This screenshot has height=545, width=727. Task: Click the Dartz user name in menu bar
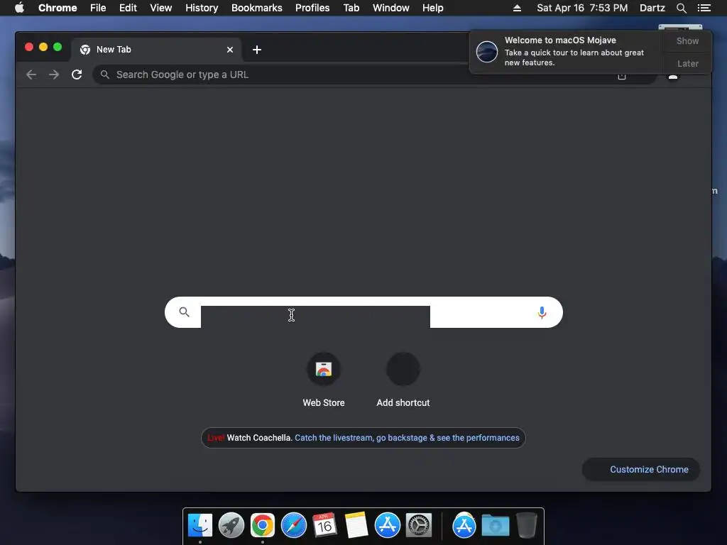652,8
